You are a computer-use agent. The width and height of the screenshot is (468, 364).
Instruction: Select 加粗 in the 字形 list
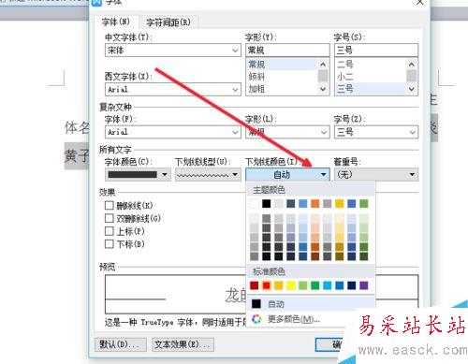(282, 89)
